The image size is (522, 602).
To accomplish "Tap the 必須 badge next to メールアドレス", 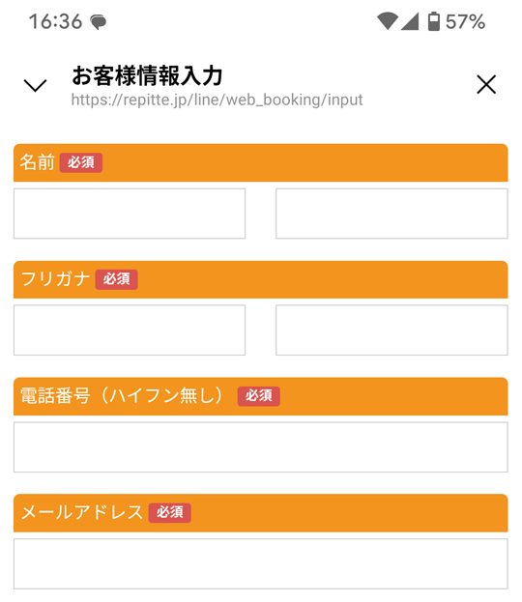I will point(170,512).
